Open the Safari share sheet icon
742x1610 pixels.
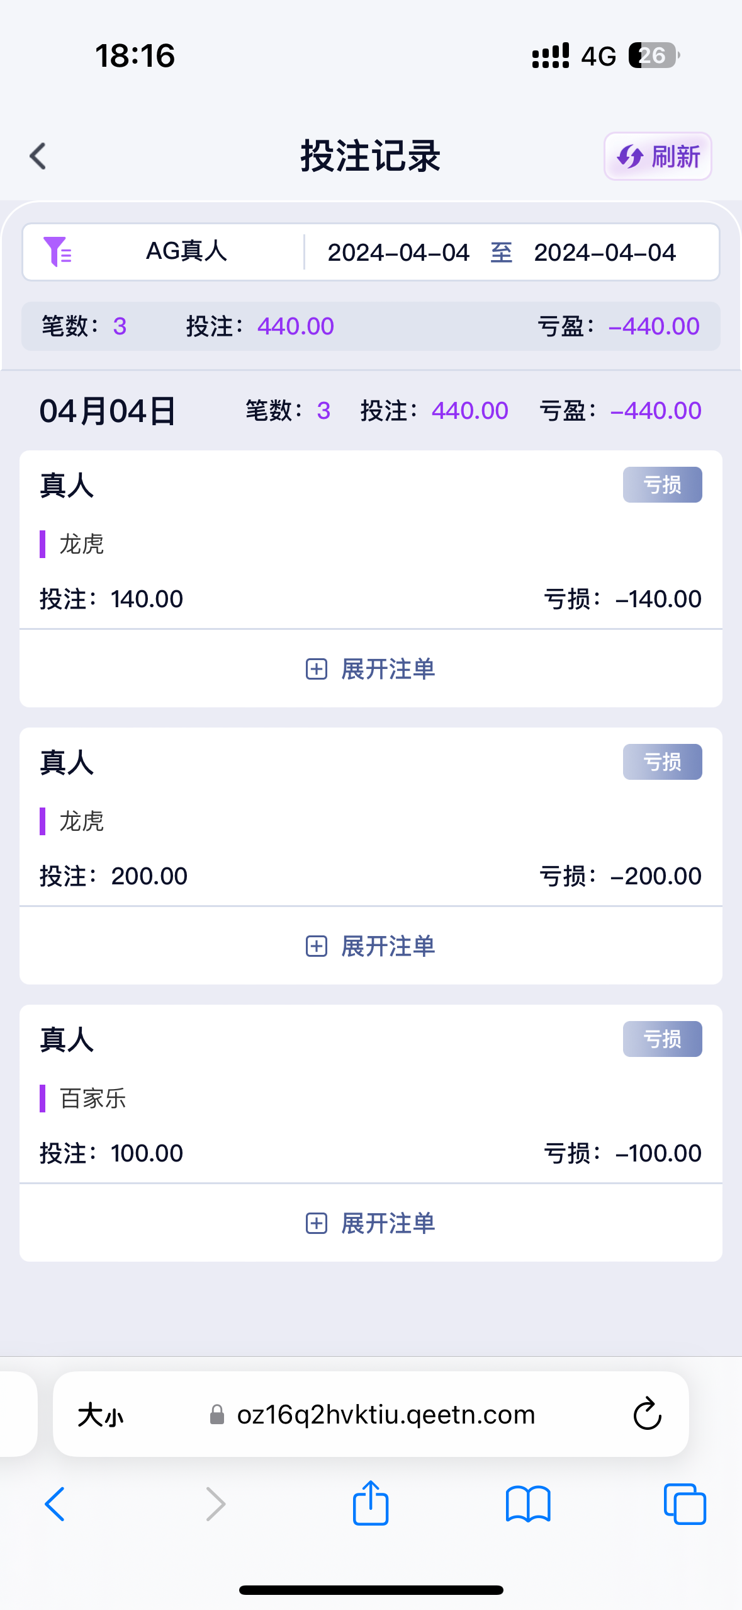point(371,1504)
